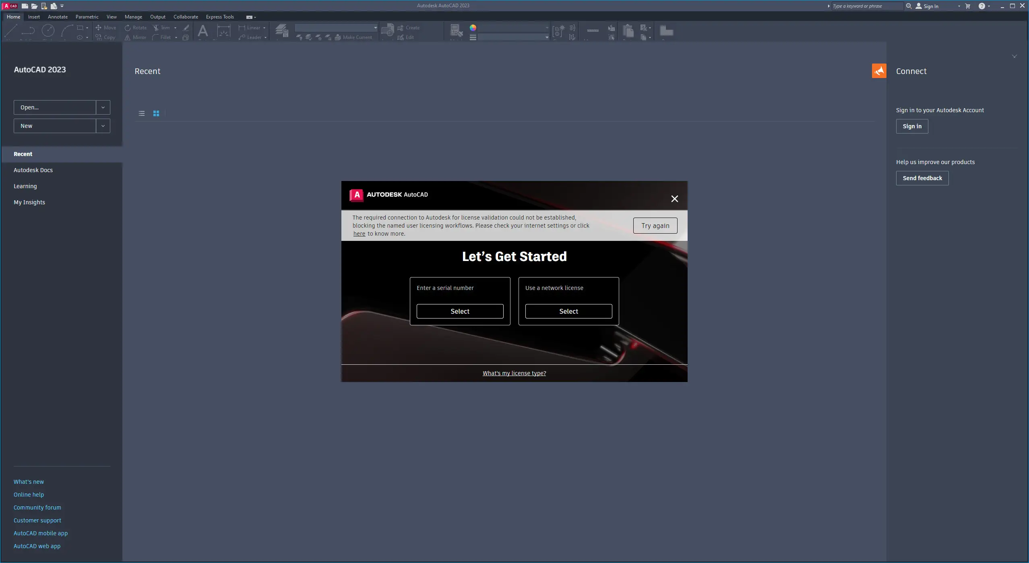Click the Paste clipboard ribbon icon
Image resolution: width=1029 pixels, height=563 pixels.
(628, 31)
